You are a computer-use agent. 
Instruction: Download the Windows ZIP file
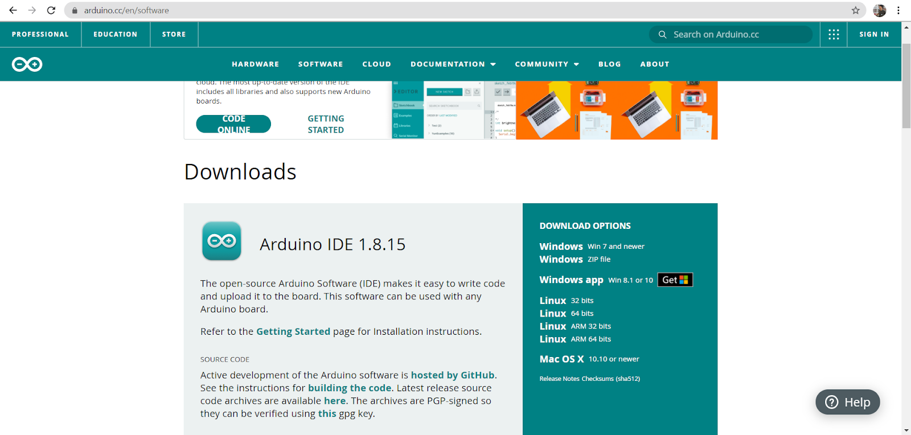(x=575, y=259)
